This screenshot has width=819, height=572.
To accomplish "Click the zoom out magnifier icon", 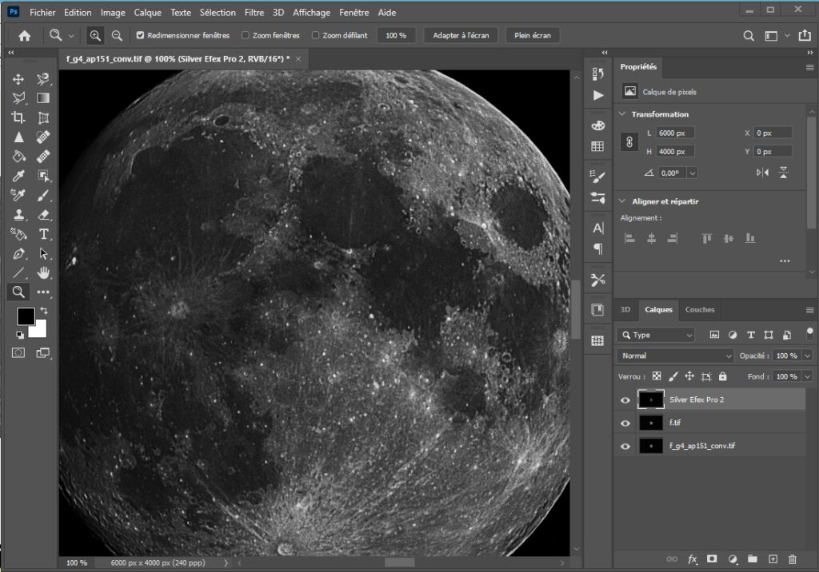I will 117,35.
